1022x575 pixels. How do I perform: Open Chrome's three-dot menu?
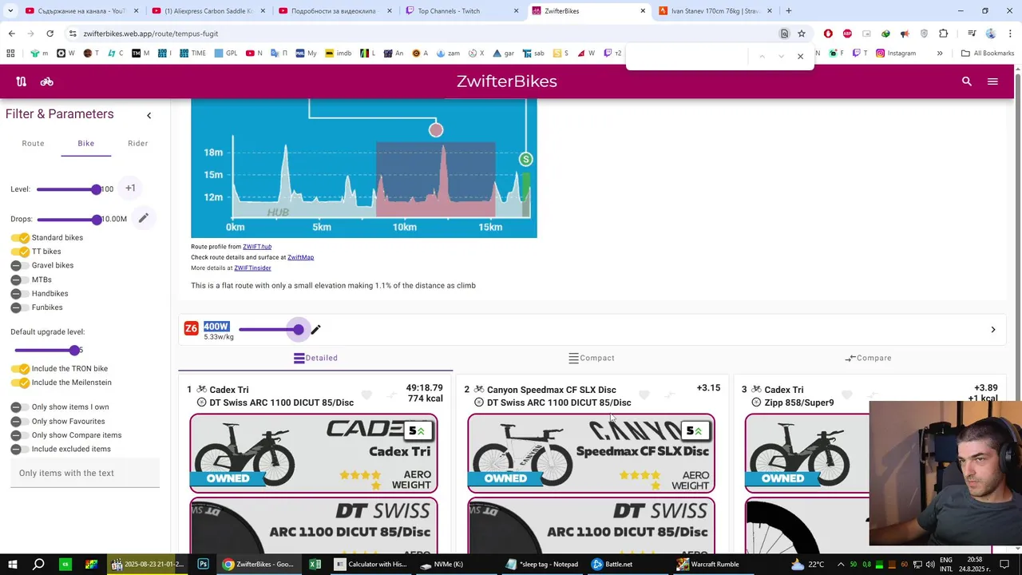1010,34
